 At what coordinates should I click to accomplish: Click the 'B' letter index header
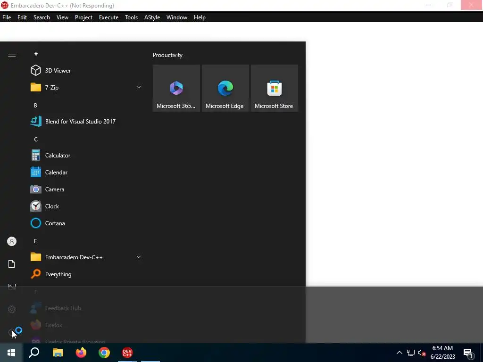[x=35, y=105]
